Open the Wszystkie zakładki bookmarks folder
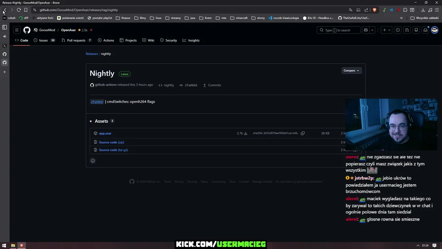442x249 pixels. point(424,18)
